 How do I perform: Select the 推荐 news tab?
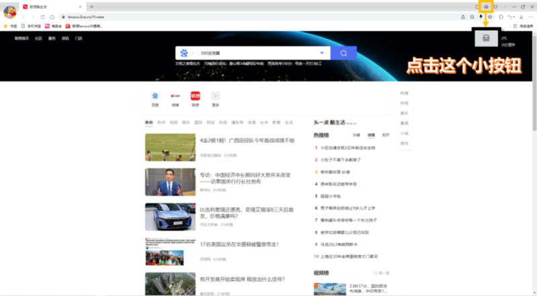click(x=149, y=123)
